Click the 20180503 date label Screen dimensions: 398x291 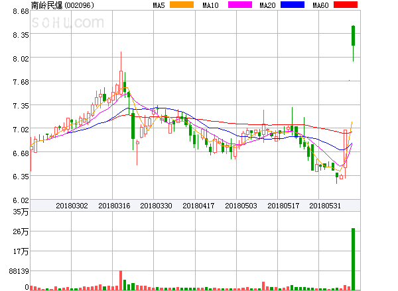241,206
